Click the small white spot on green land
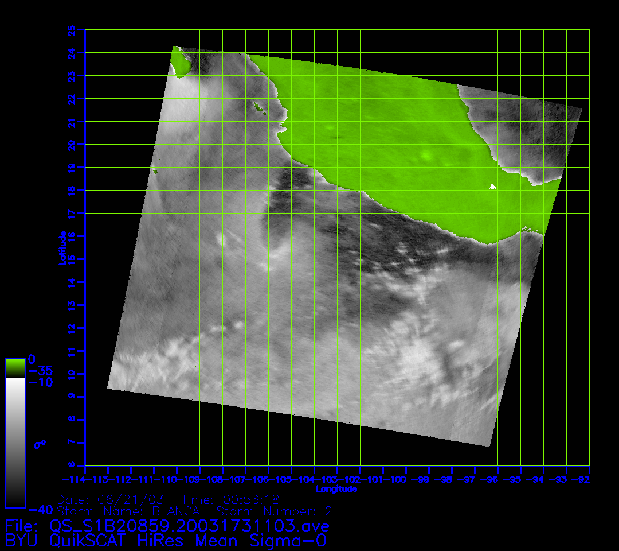This screenshot has height=551, width=619. point(492,186)
